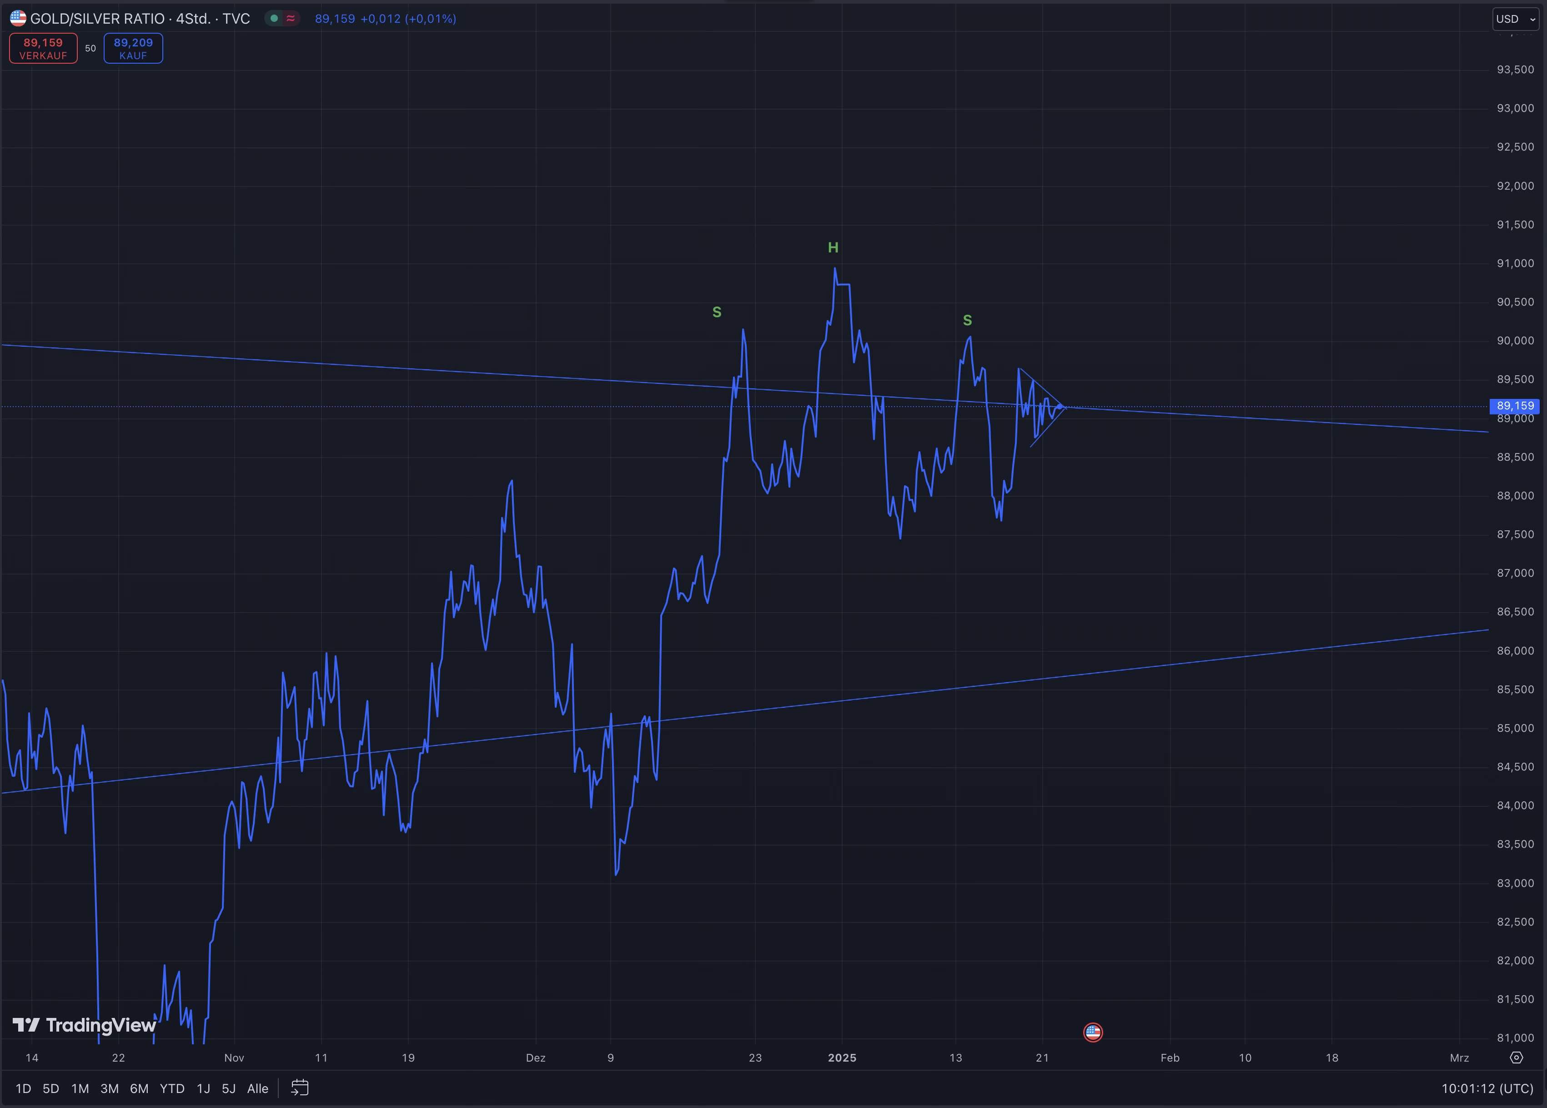Screen dimensions: 1547x1108
Task: Show the Alle full range
Action: (x=257, y=1088)
